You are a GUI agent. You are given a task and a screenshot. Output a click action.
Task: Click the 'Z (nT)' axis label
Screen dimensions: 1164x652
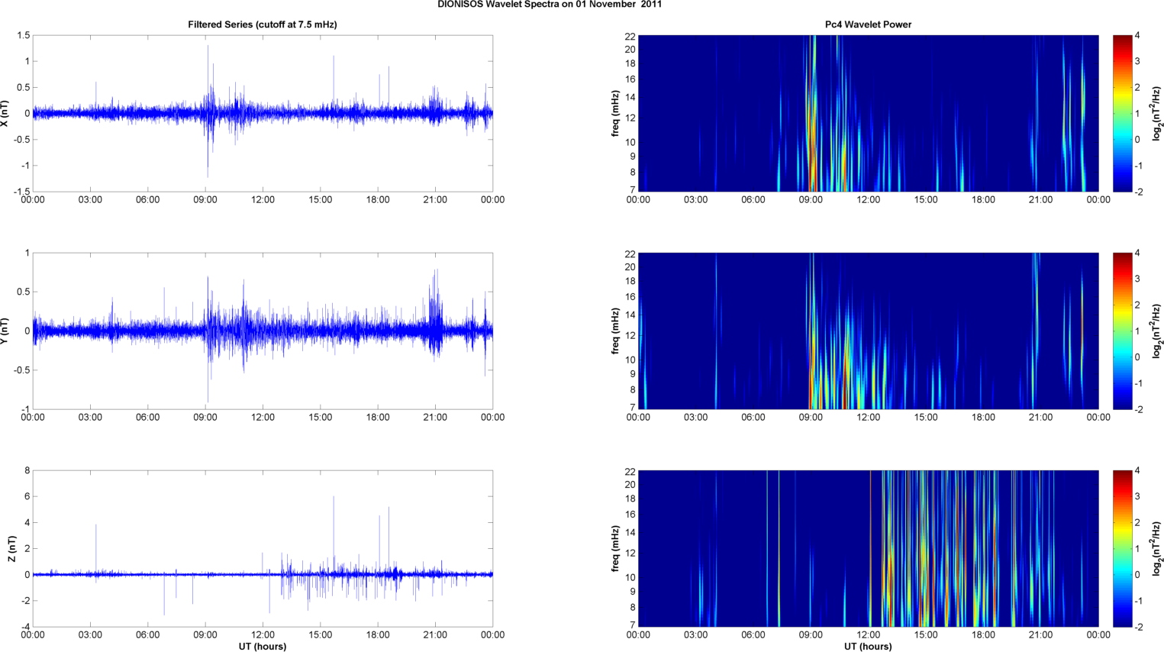tap(11, 549)
